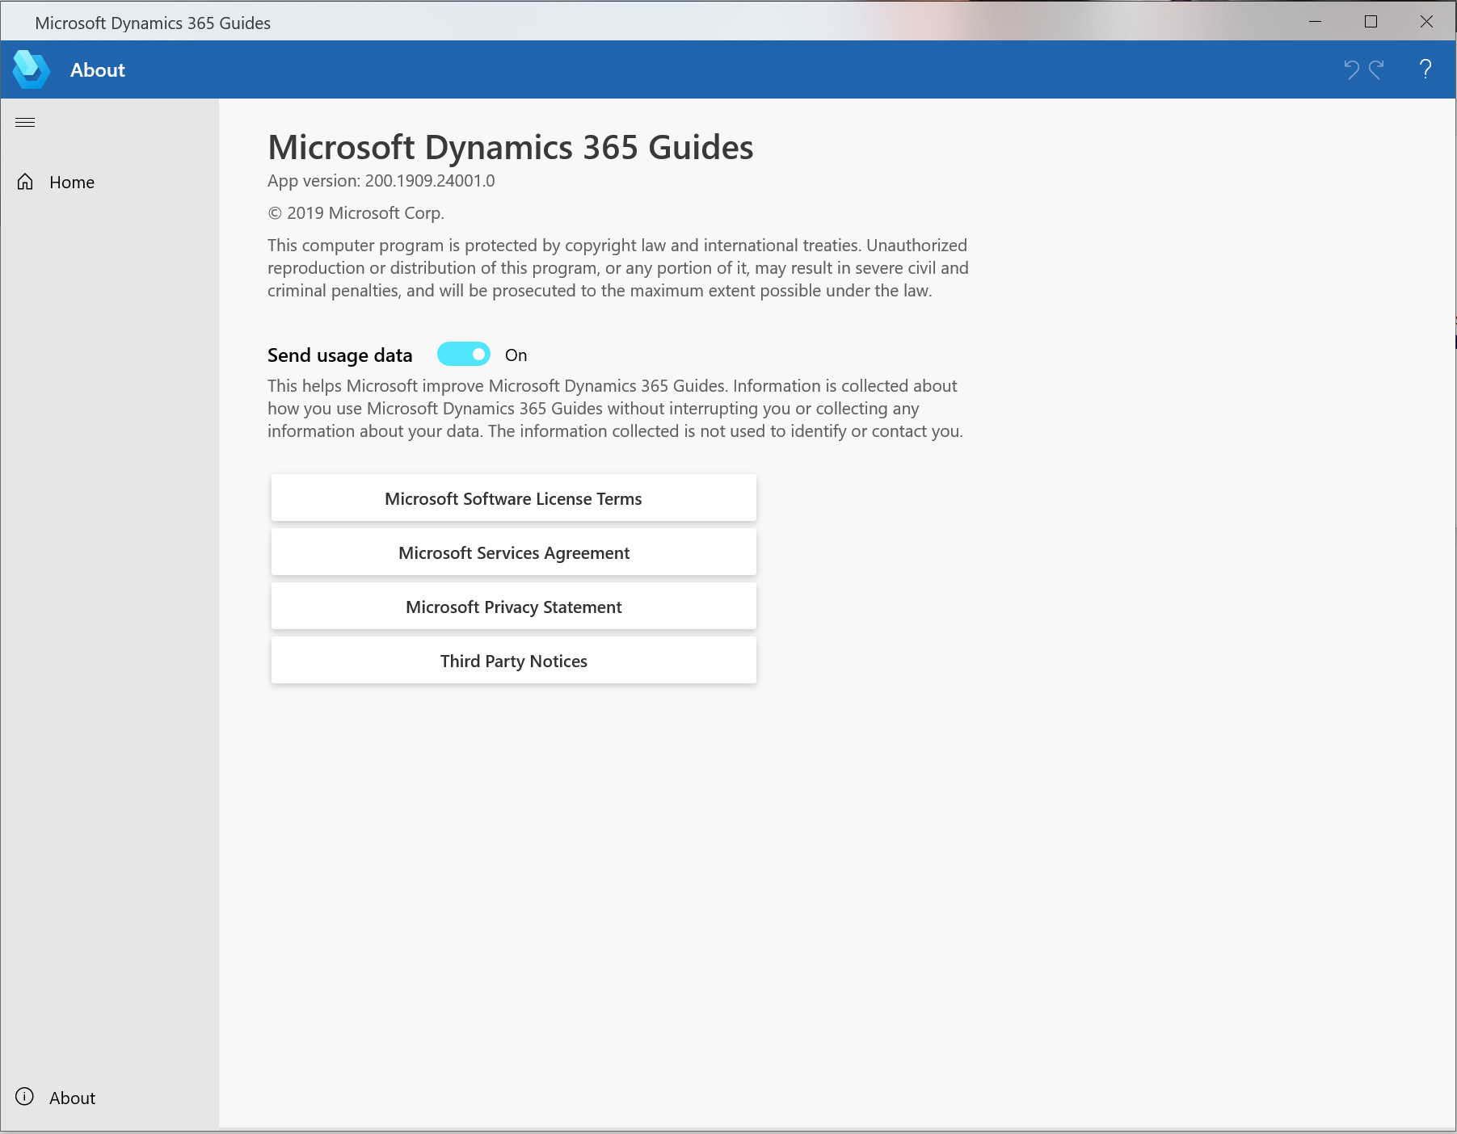Open Microsoft Software License Terms
The image size is (1457, 1134).
pos(513,498)
